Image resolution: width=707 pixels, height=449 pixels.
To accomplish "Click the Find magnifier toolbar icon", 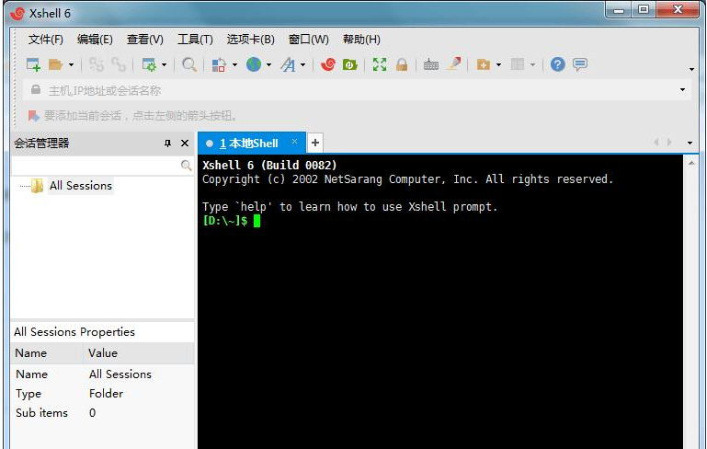I will point(188,64).
